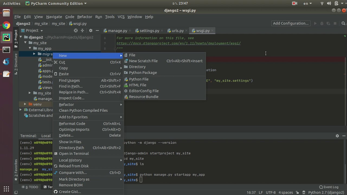Click UTF-8 encoding in status bar
Screen dimensions: 347x195
271,193
